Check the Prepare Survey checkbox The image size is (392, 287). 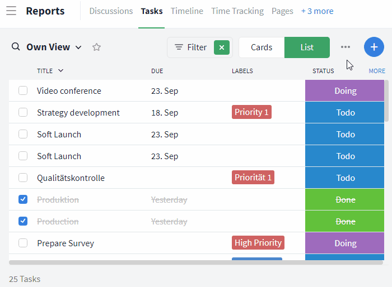[23, 243]
